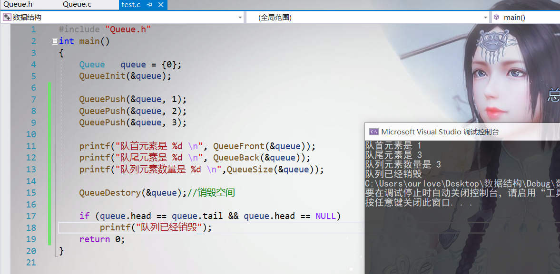
Task: Click the return 0; statement
Action: 102,239
